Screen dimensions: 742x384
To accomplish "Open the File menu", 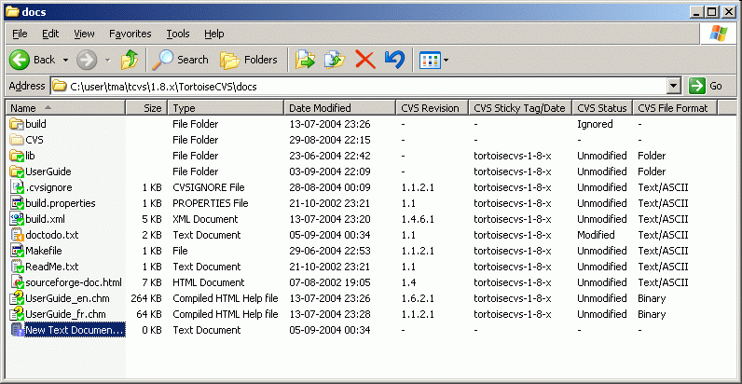I will click(x=20, y=34).
